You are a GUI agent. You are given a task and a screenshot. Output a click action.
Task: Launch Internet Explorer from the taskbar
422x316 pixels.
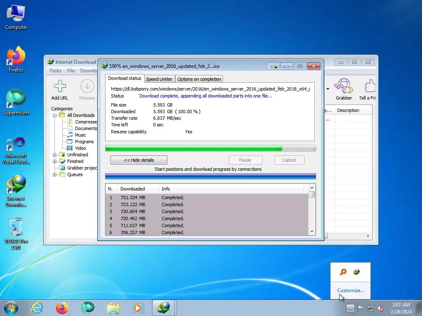37,308
